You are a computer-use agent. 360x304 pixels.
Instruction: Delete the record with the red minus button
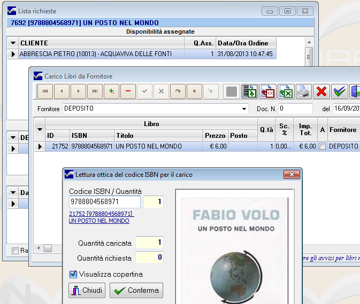[128, 91]
